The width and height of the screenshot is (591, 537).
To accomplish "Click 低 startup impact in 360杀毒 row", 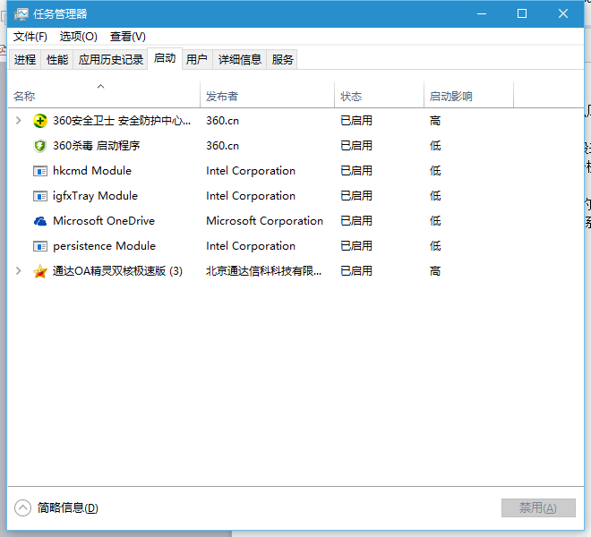I will 435,146.
